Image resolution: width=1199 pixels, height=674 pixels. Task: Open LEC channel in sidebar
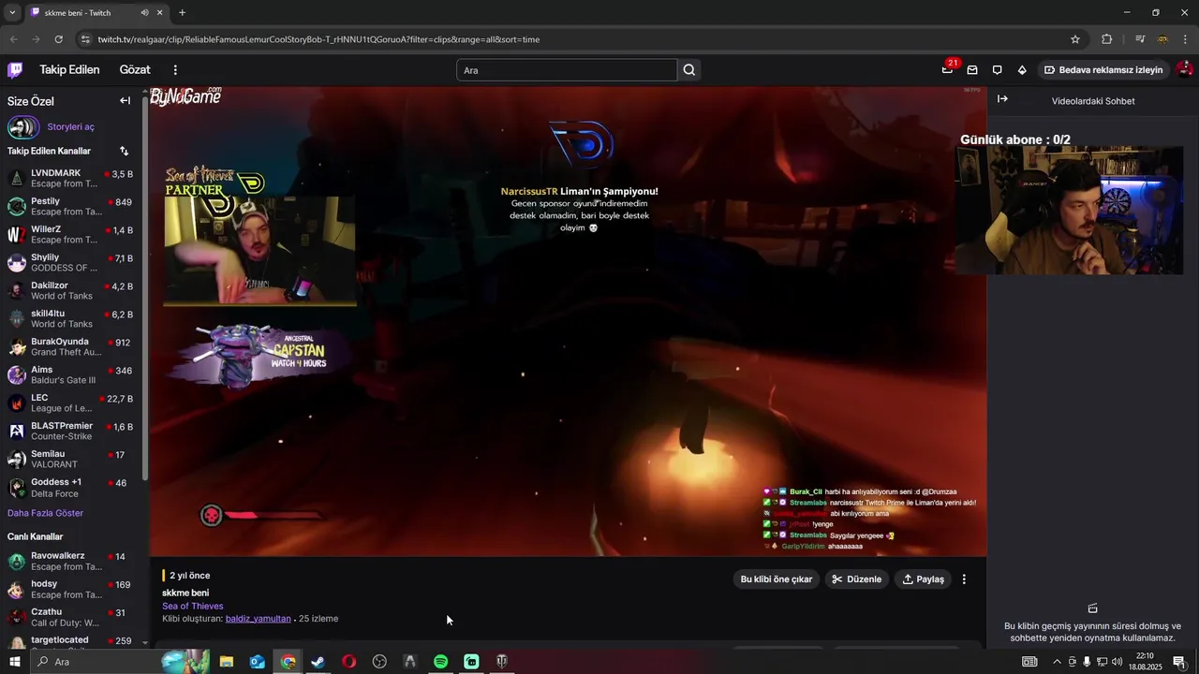[x=71, y=403]
